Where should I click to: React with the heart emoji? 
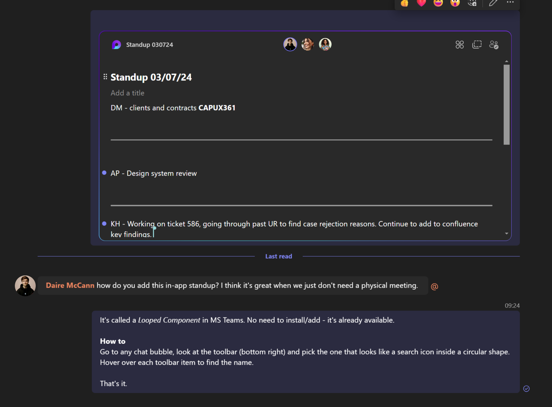click(x=421, y=3)
